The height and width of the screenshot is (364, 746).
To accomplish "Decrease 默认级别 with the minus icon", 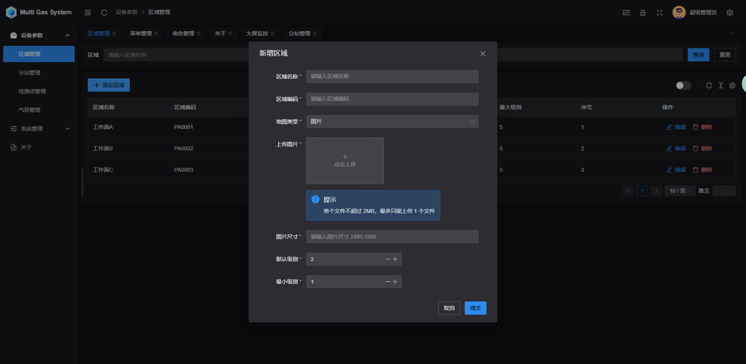I will 388,259.
